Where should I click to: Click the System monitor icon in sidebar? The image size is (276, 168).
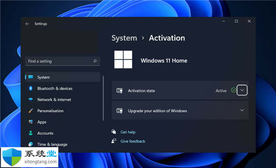click(x=31, y=77)
